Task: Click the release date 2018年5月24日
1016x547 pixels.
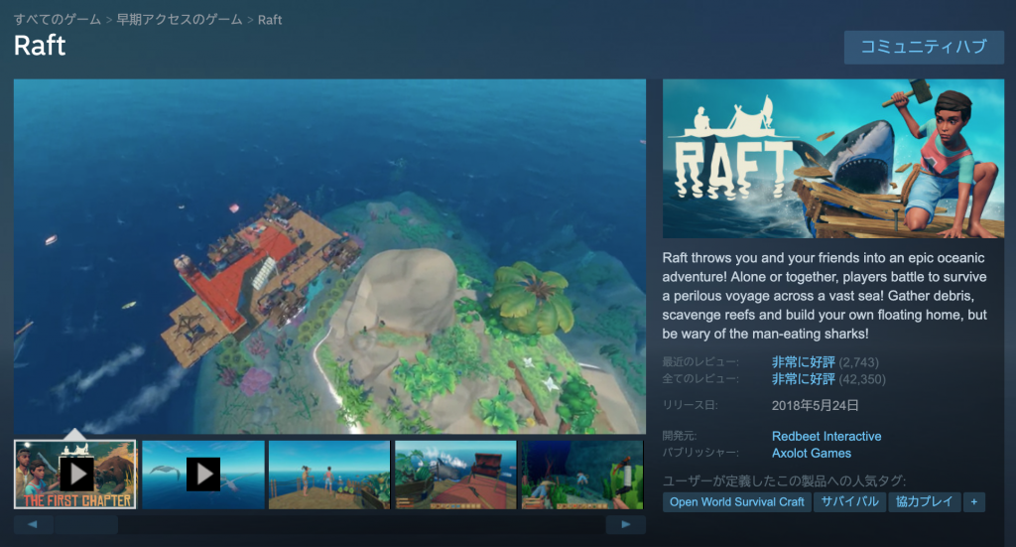Action: (816, 405)
